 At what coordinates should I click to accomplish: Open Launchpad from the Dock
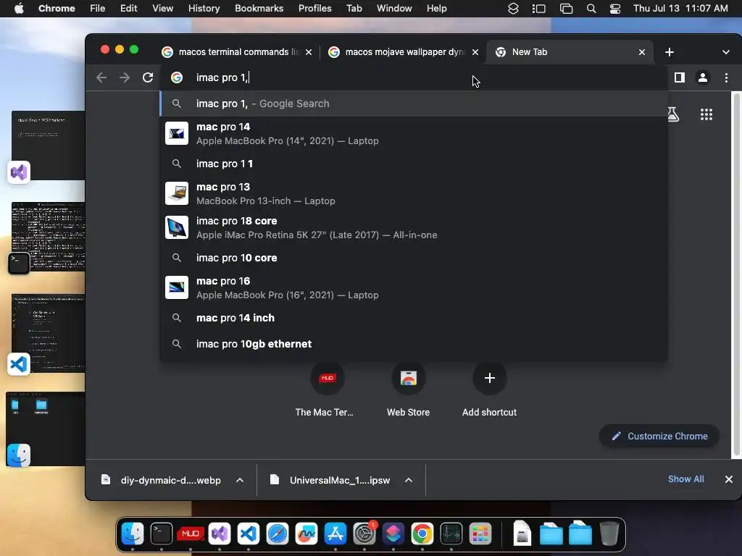pos(480,534)
